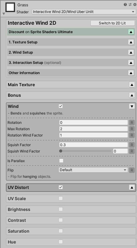This screenshot has height=248, width=137.
Task: Reset Squish Factor using its R button
Action: click(x=132, y=145)
